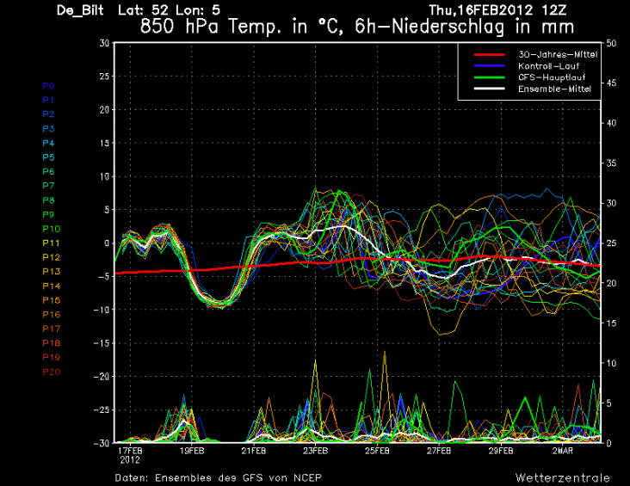
Task: Click the -30 temperature axis label
Action: pyautogui.click(x=102, y=443)
